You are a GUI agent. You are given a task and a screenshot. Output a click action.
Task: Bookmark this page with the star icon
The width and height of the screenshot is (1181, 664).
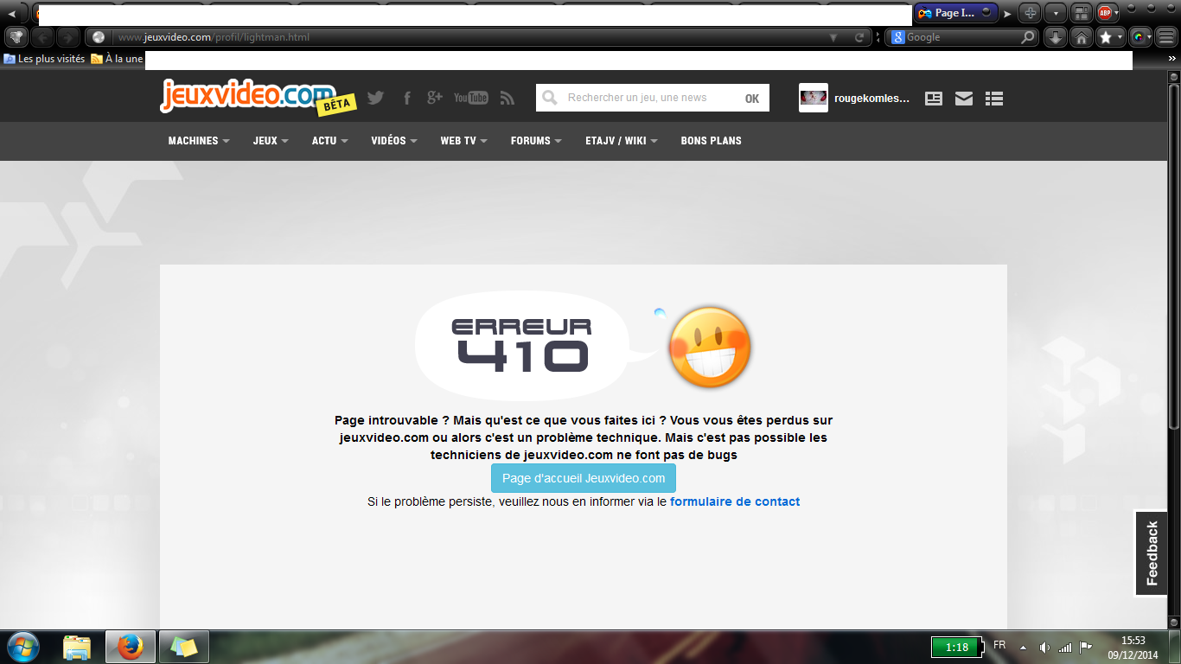[x=1105, y=37]
